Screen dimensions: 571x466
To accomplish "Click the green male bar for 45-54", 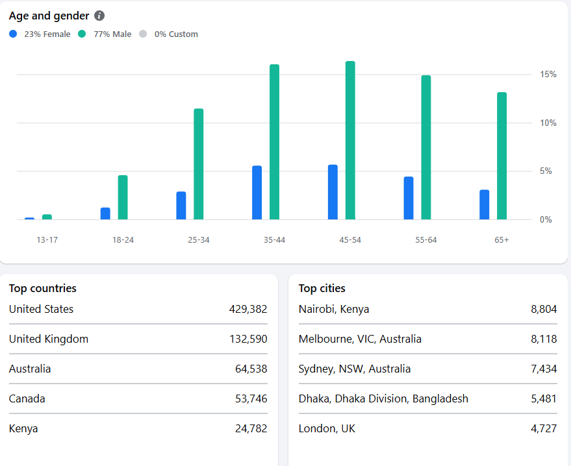I will (x=350, y=140).
